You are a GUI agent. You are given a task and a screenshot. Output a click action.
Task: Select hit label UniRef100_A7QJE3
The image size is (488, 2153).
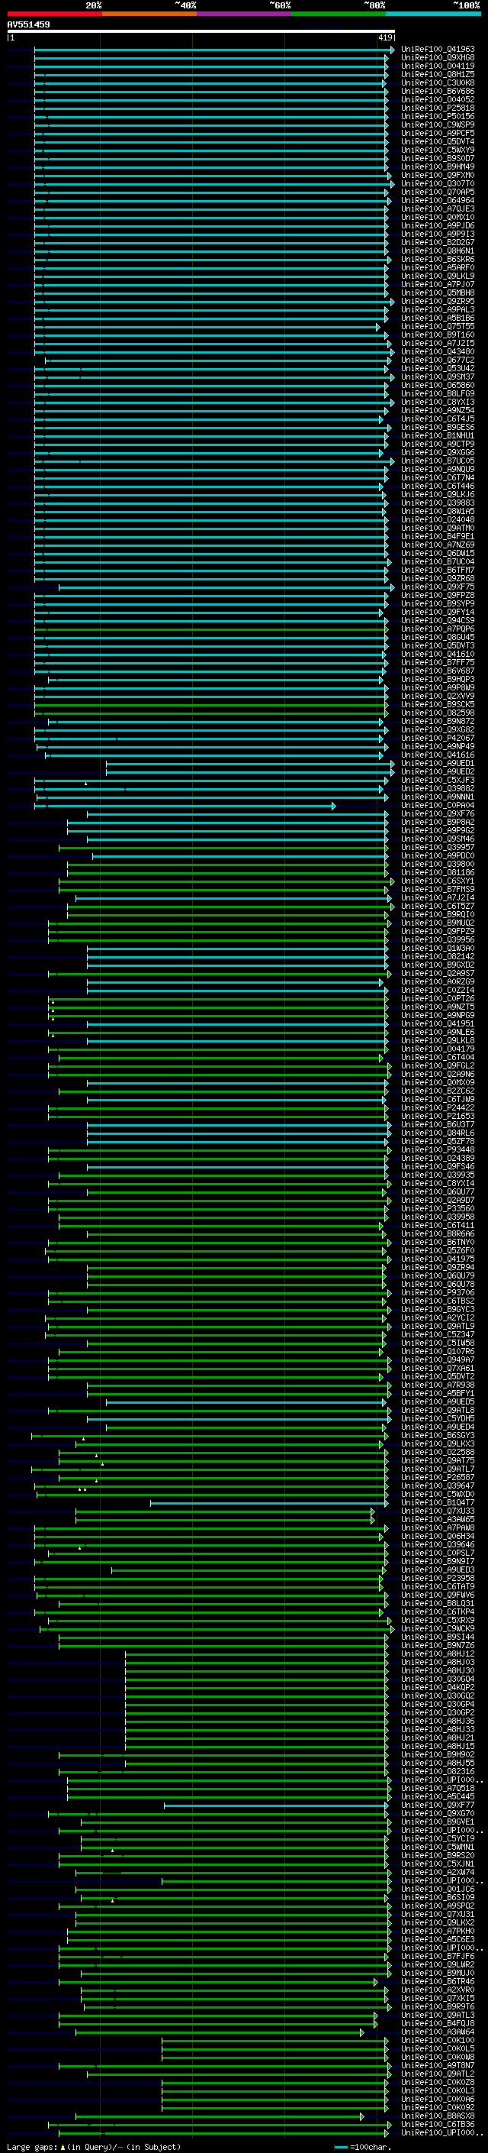click(438, 209)
